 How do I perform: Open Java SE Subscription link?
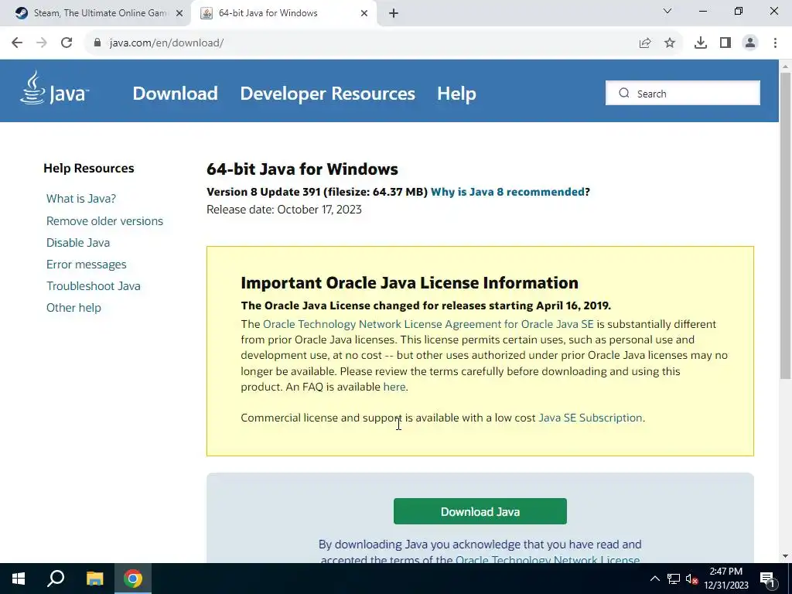(x=590, y=418)
